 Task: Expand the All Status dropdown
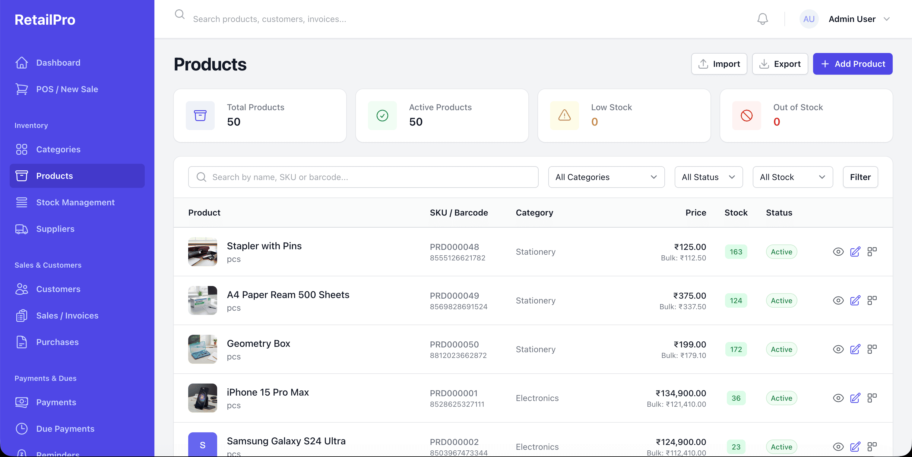pyautogui.click(x=708, y=177)
